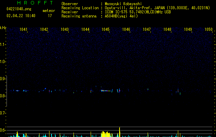Click the 0.9 kHz frequency axis label
Viewport: 216px width, 137px height.
point(3,79)
